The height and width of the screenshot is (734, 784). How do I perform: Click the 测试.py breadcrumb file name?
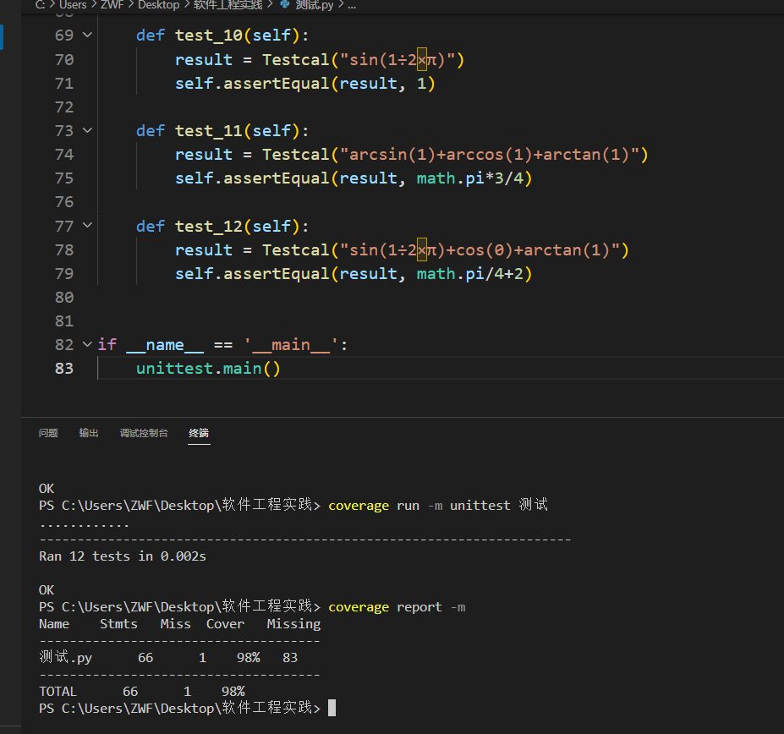coord(313,5)
